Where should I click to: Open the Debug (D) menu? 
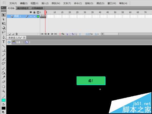pos(100,3)
